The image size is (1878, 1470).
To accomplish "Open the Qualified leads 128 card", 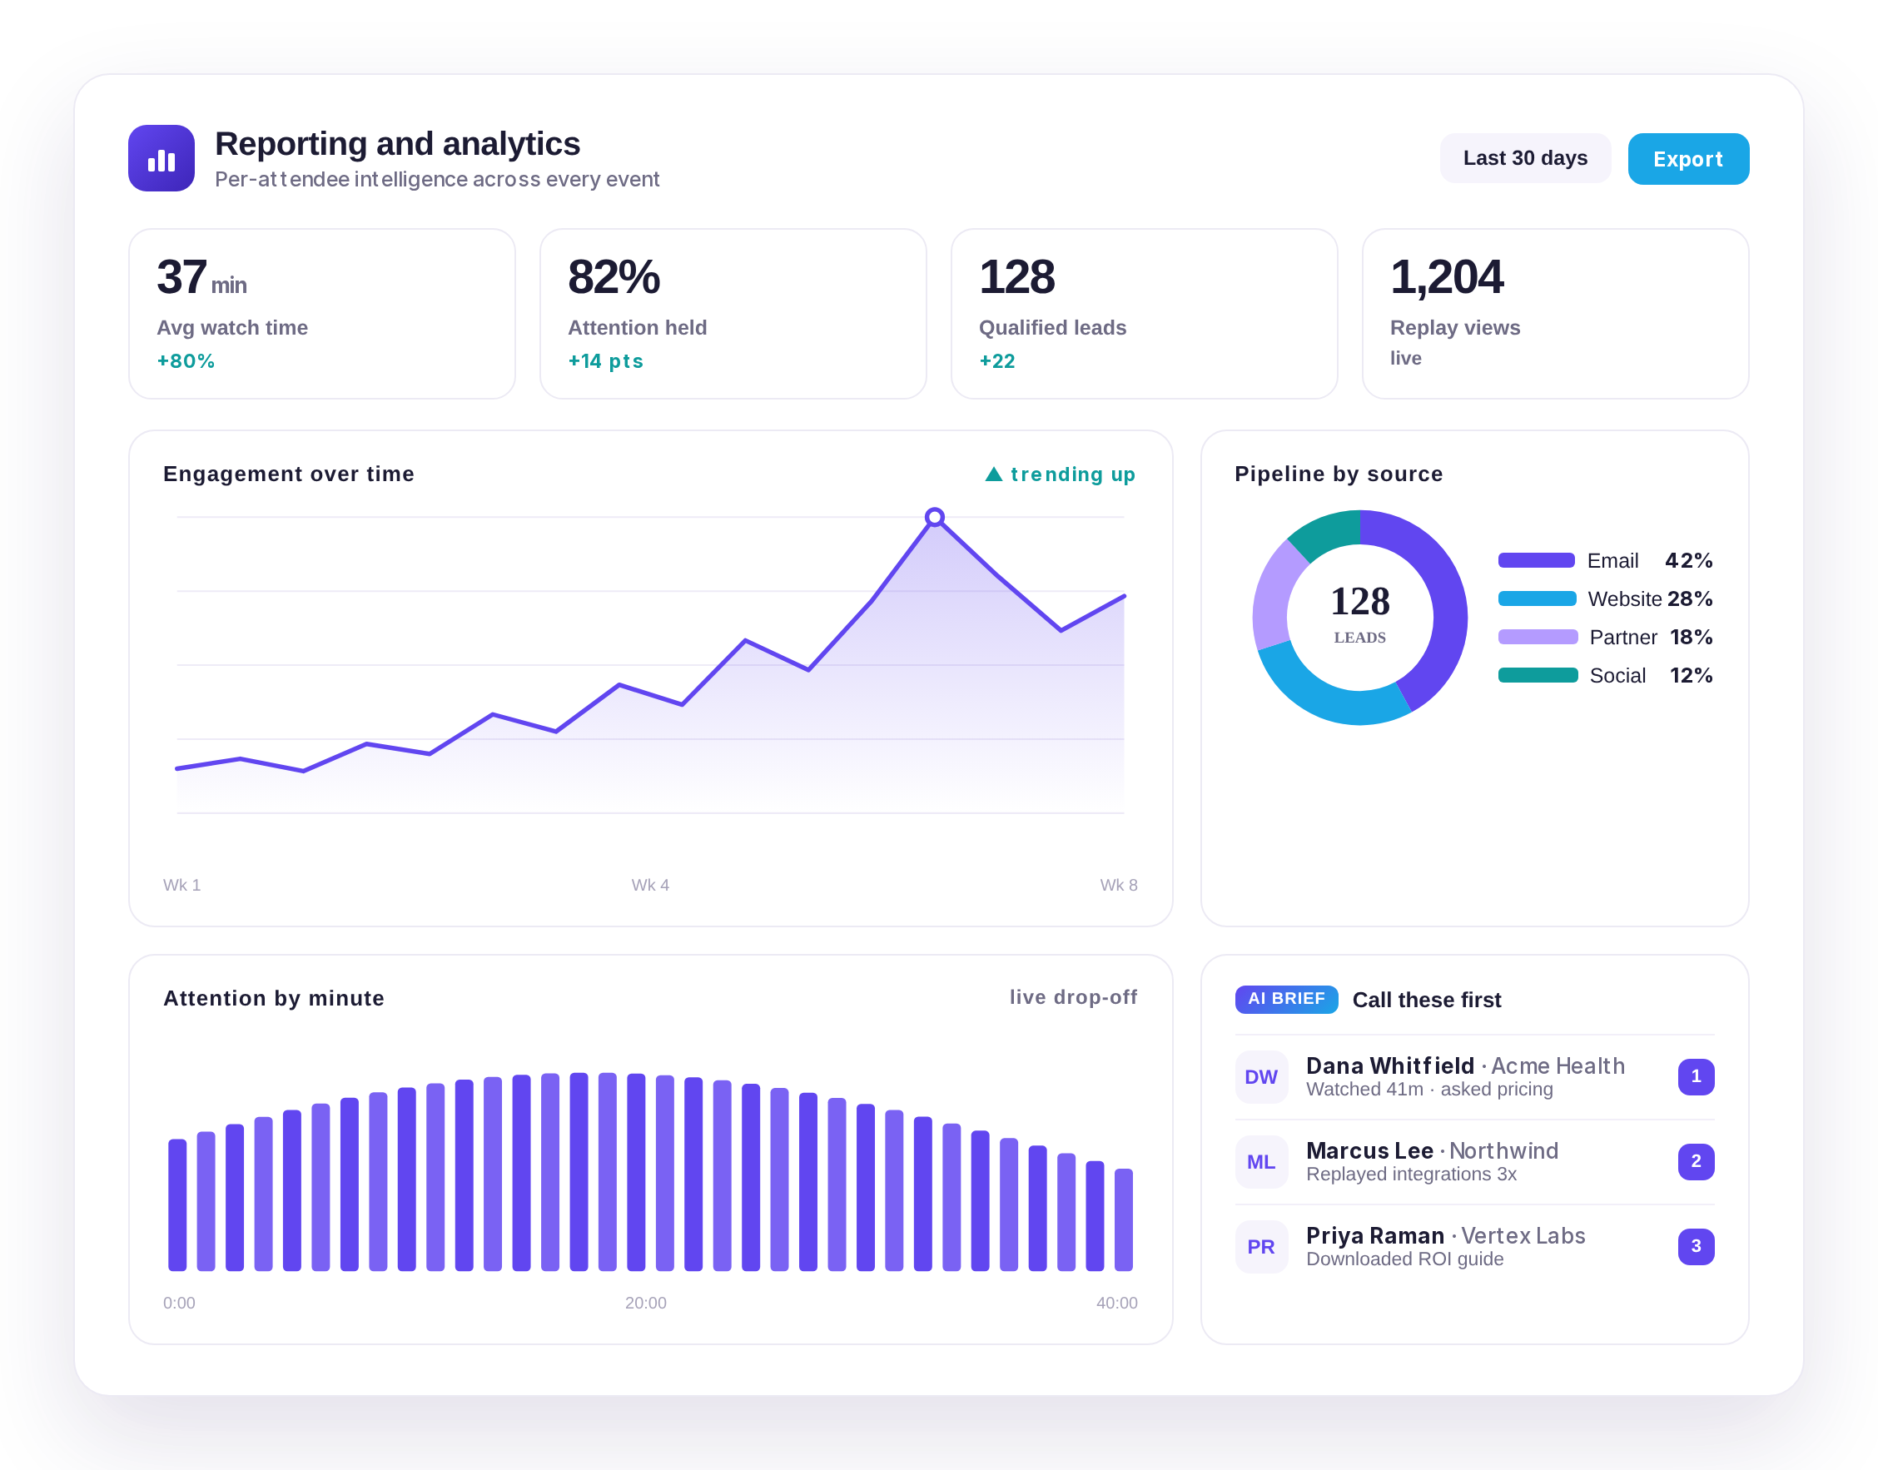I will tap(1143, 313).
